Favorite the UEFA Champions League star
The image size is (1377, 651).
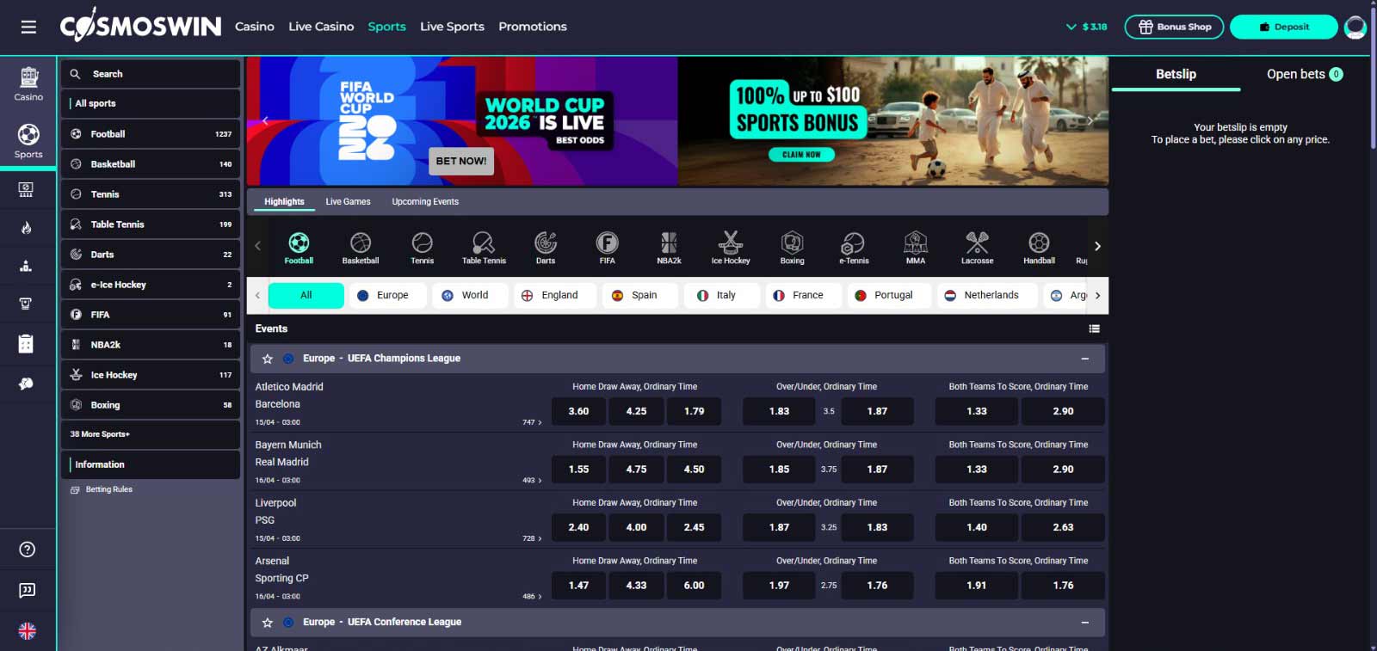click(268, 359)
